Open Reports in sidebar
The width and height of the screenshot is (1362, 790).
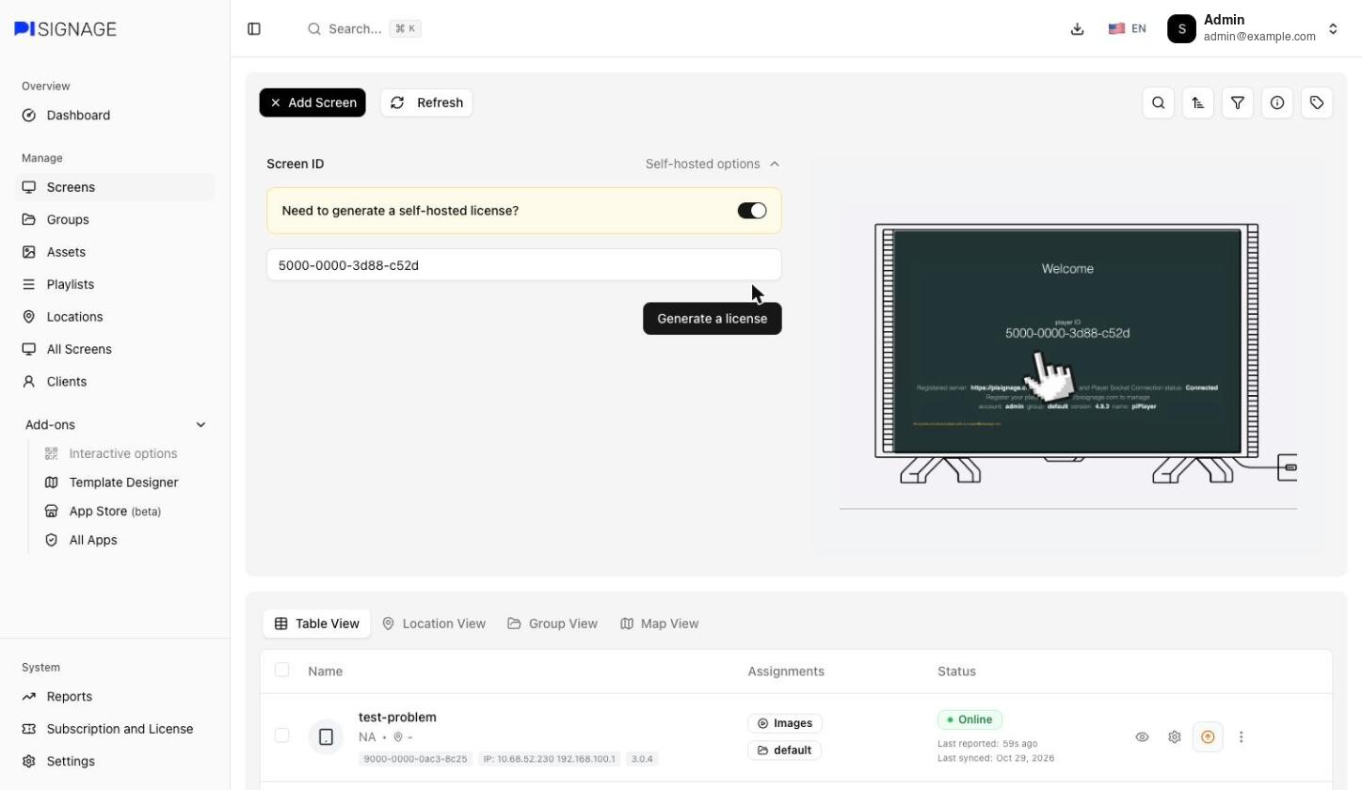pyautogui.click(x=115, y=697)
